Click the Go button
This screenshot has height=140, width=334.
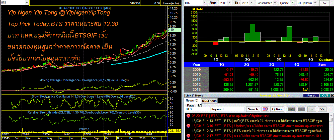point(324,3)
